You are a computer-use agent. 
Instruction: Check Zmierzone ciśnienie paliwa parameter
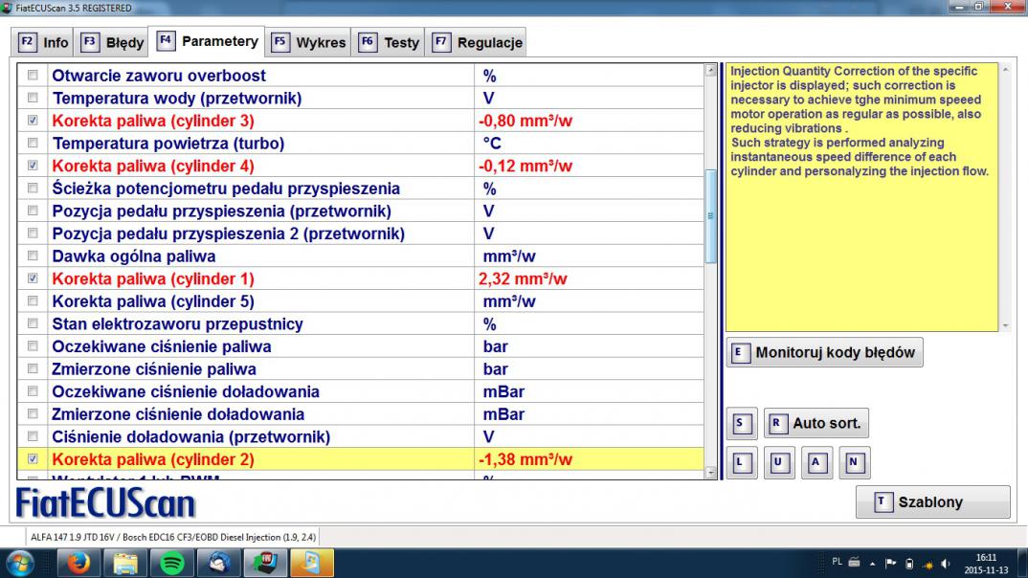(34, 369)
